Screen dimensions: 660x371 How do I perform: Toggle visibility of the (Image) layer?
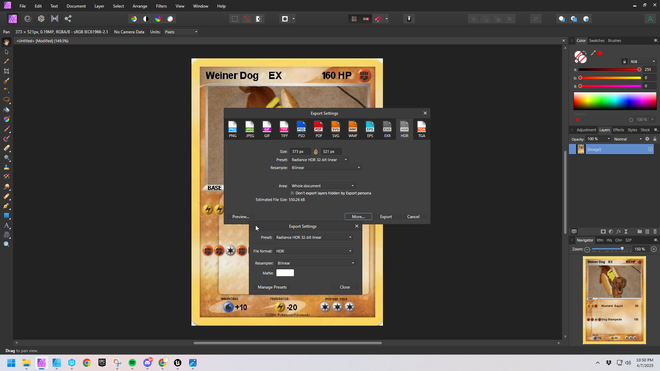[650, 149]
